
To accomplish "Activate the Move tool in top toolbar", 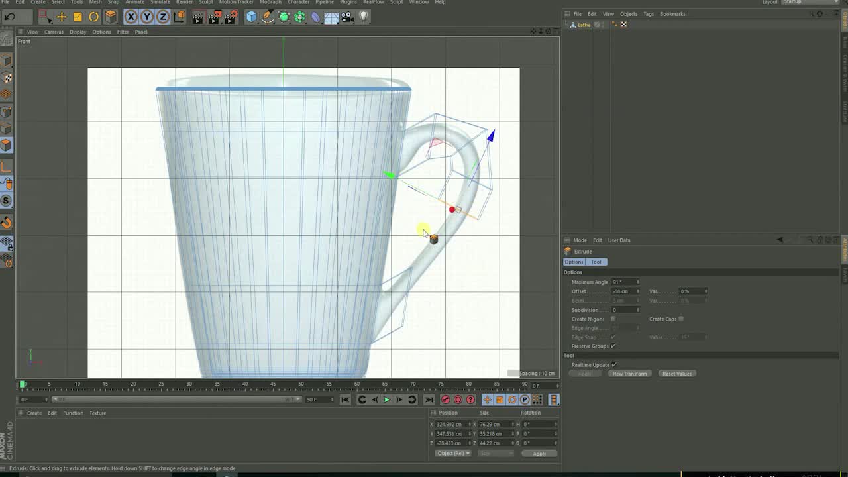I will (x=62, y=17).
